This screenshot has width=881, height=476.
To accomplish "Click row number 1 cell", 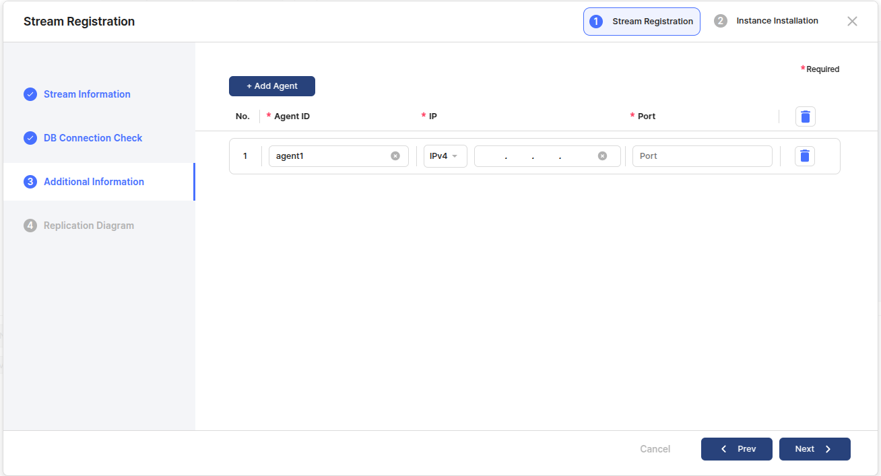I will [x=245, y=156].
